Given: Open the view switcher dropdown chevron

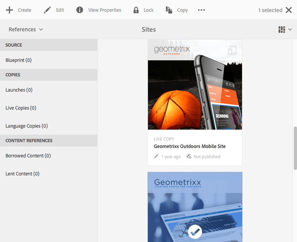Looking at the screenshot, I should click(290, 30).
